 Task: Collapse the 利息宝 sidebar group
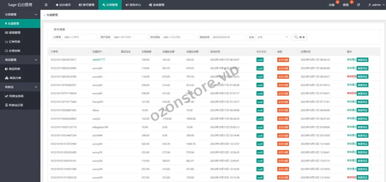(x=20, y=87)
